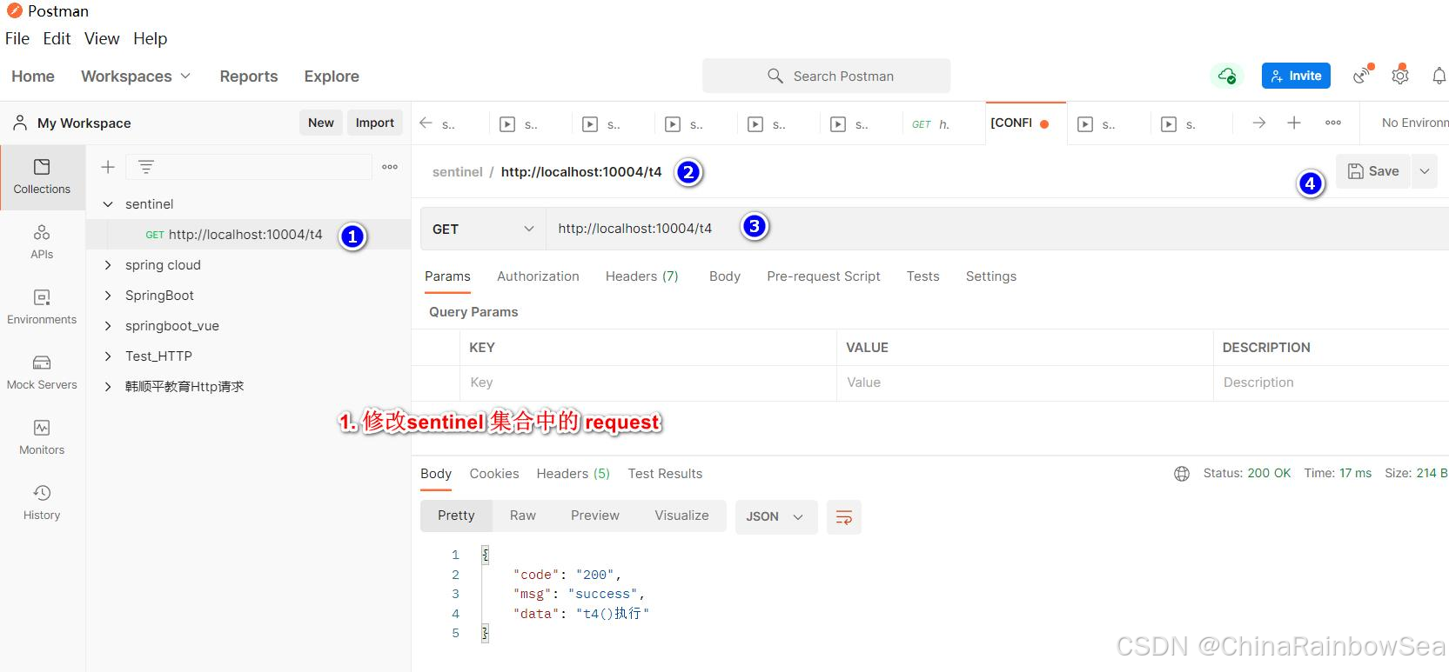1449x672 pixels.
Task: Switch to the Headers (7) request tab
Action: coord(641,276)
